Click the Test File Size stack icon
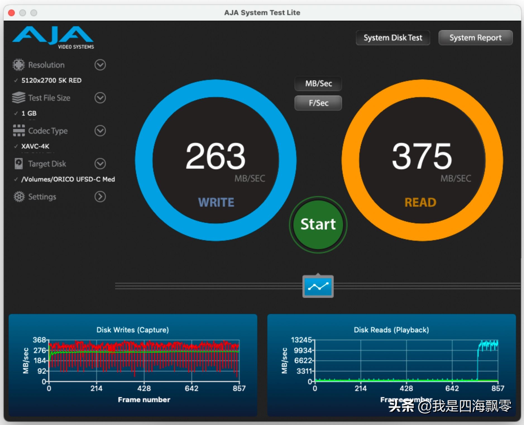 click(x=19, y=98)
